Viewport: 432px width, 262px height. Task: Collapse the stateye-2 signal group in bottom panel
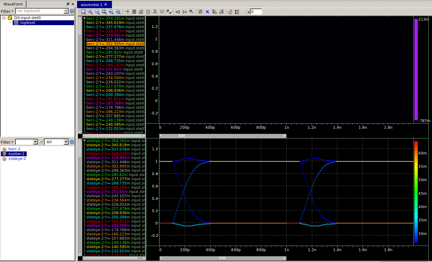click(x=85, y=141)
